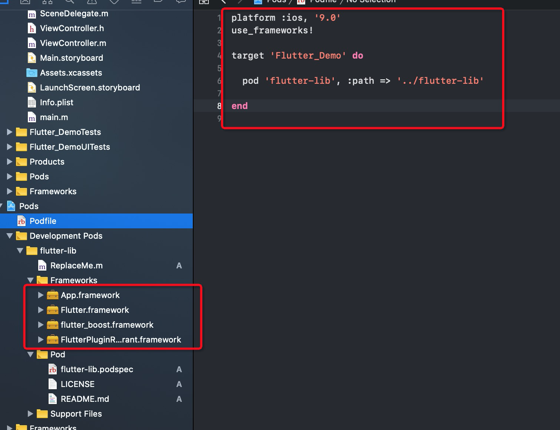Open the Breakpoint navigator icon
Screen dimensions: 560x430
pyautogui.click(x=158, y=2)
